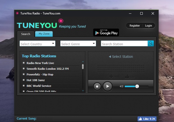
Task: Select the Powerhitz - Hip Hop station
Action: pyautogui.click(x=40, y=74)
